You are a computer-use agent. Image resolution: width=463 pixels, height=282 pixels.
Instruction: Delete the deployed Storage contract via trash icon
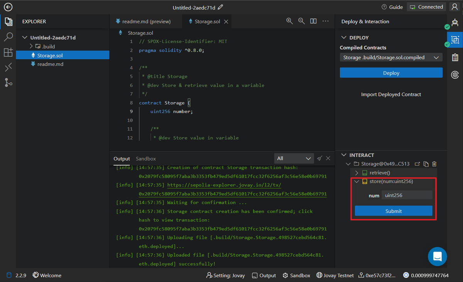tap(434, 164)
